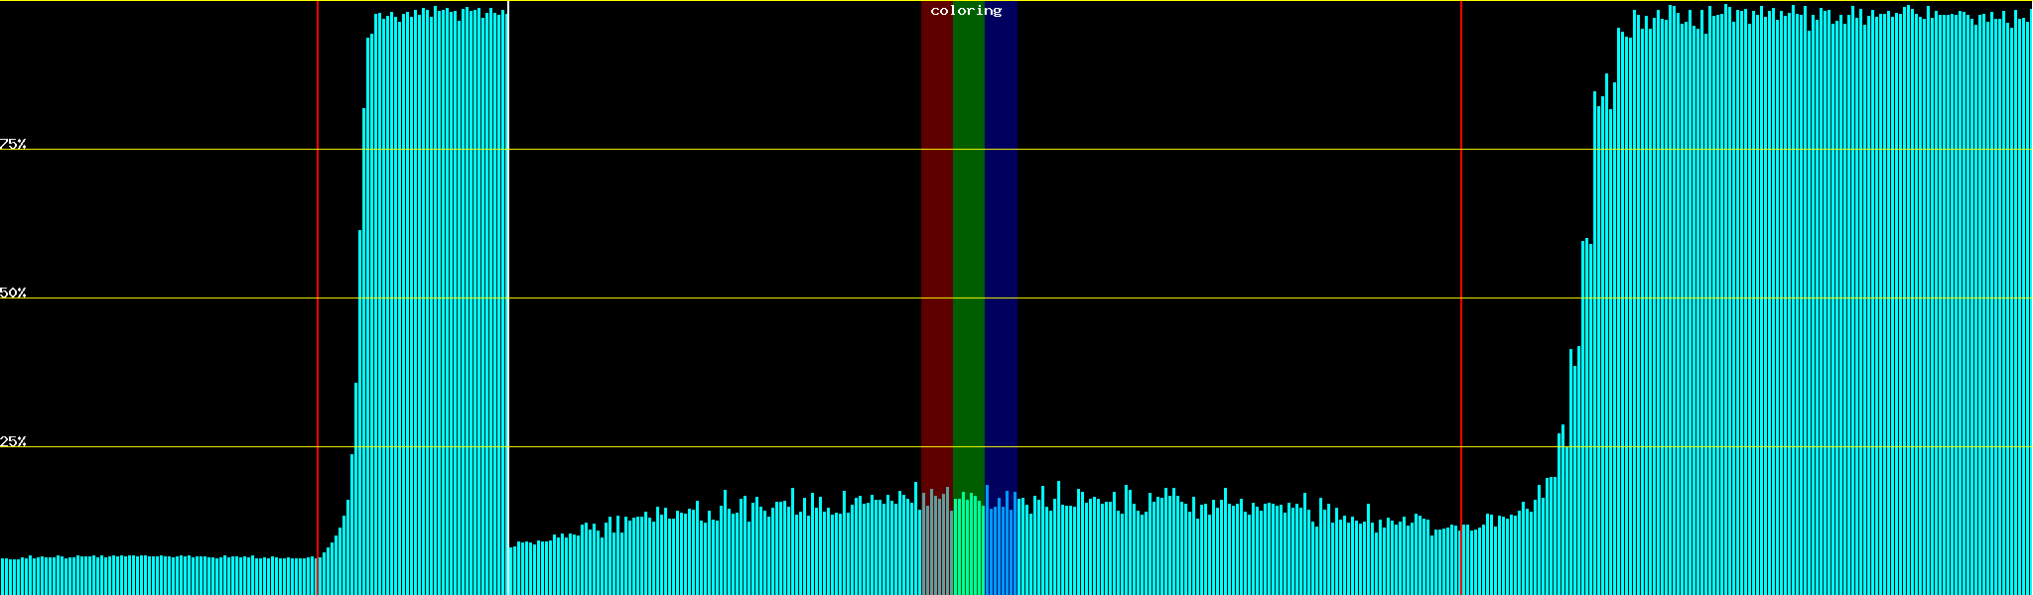The image size is (2033, 595).
Task: Click the "coloring" label at the top
Action: coord(966,11)
